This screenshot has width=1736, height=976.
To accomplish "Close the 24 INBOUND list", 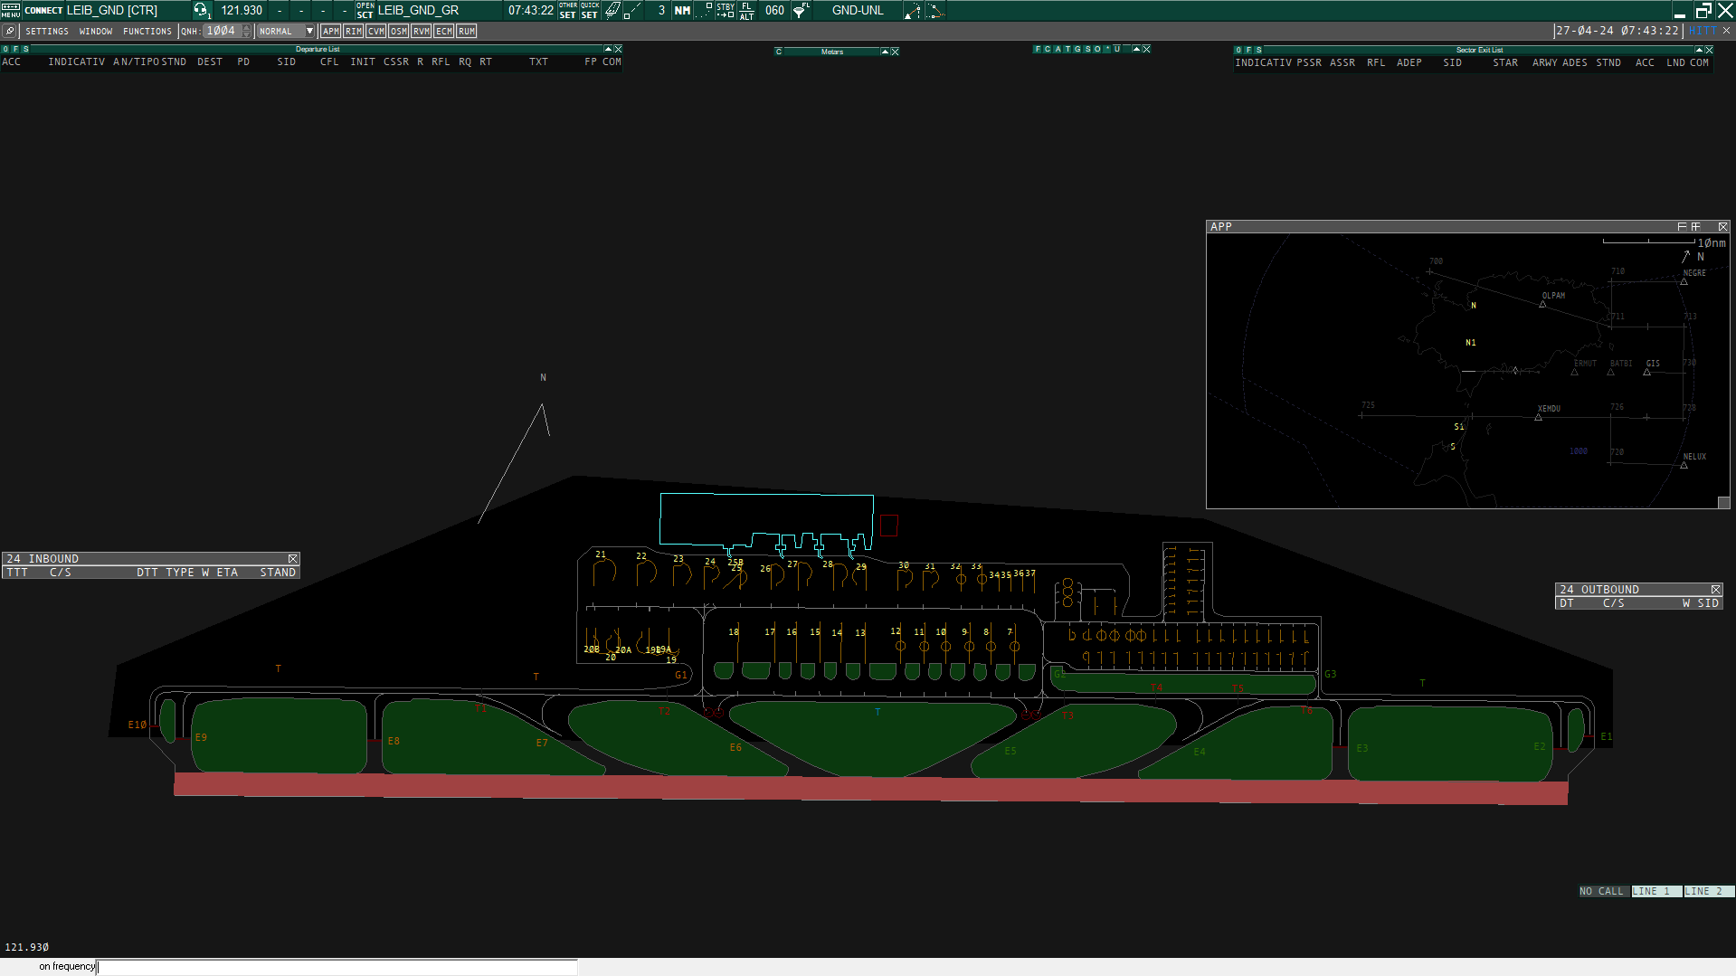I will point(293,559).
